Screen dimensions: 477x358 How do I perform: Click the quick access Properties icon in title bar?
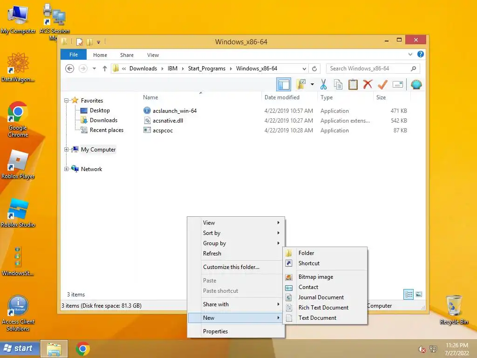point(79,41)
